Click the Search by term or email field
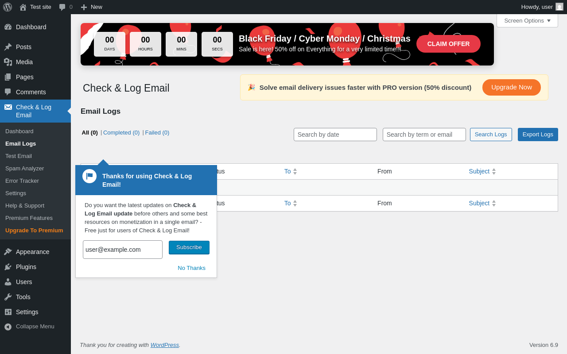567x354 pixels. tap(424, 135)
